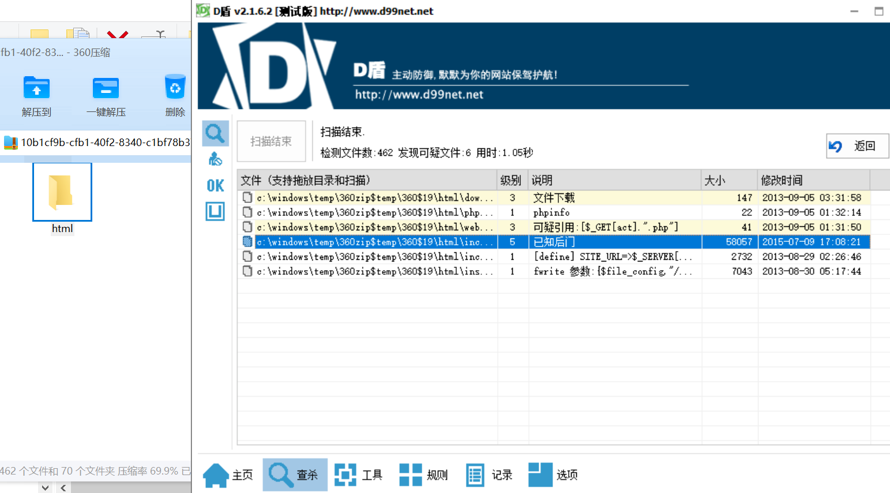Click the down chevron at bottom of 360压缩
890x493 pixels.
tap(45, 488)
